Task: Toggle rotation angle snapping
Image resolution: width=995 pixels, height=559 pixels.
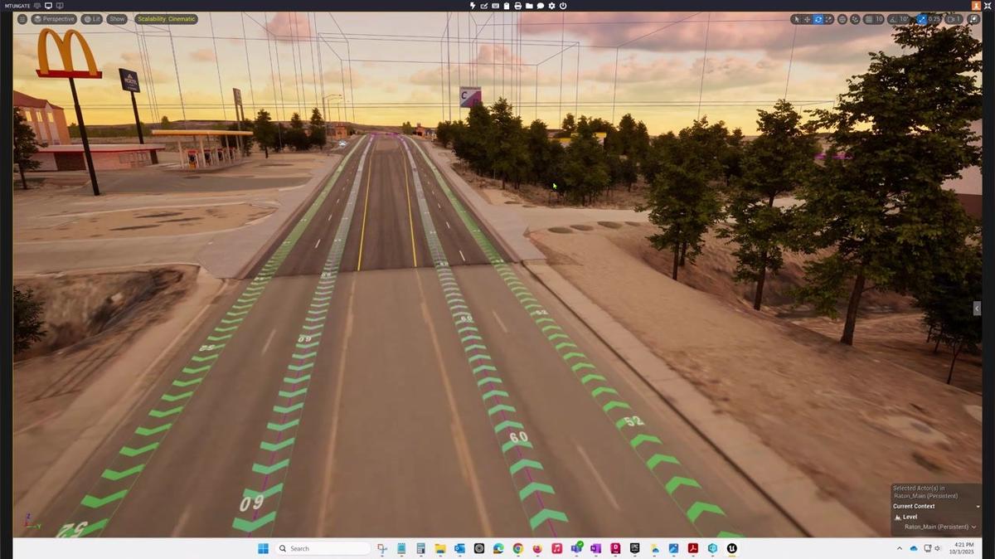Action: [x=899, y=19]
